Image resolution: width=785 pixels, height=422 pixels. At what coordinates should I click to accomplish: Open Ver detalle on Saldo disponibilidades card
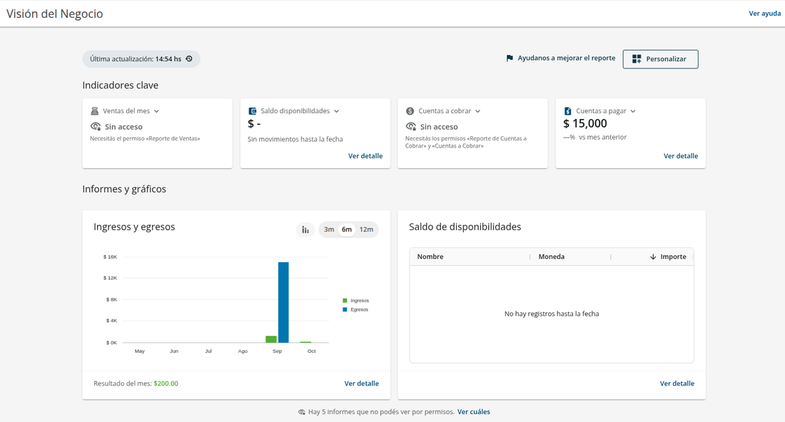coord(365,156)
